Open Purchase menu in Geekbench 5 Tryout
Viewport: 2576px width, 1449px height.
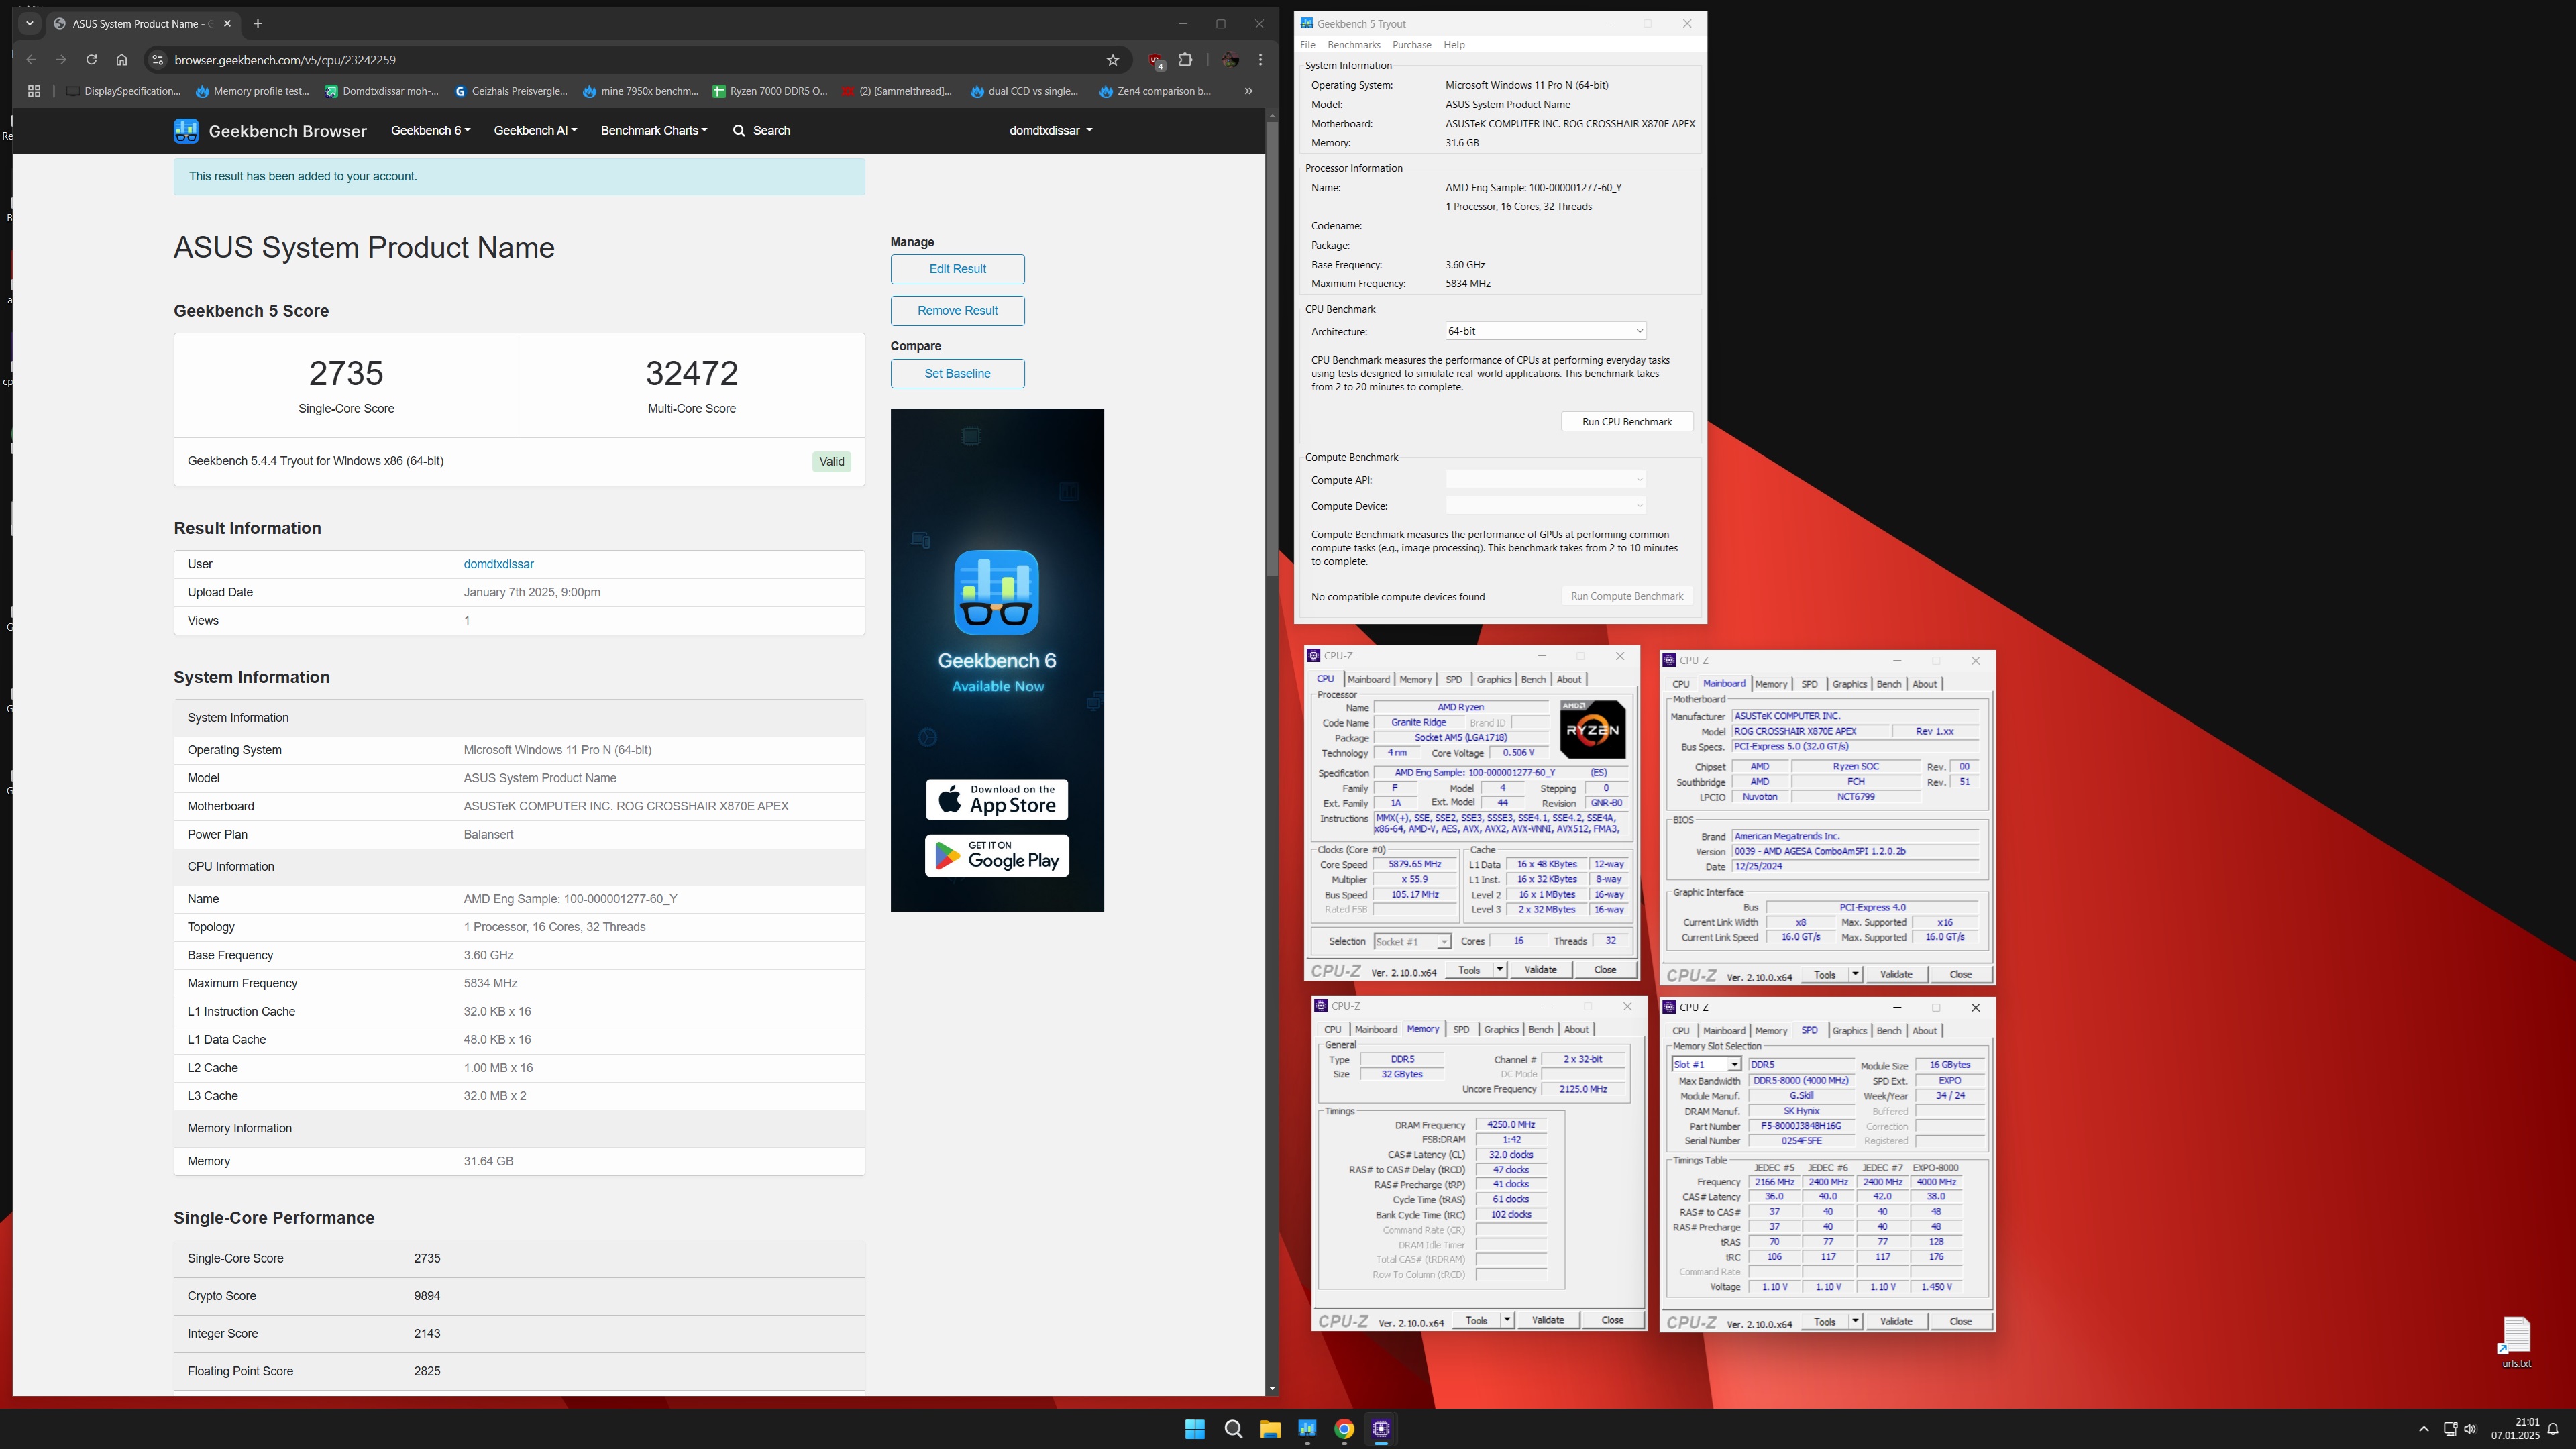[1411, 45]
